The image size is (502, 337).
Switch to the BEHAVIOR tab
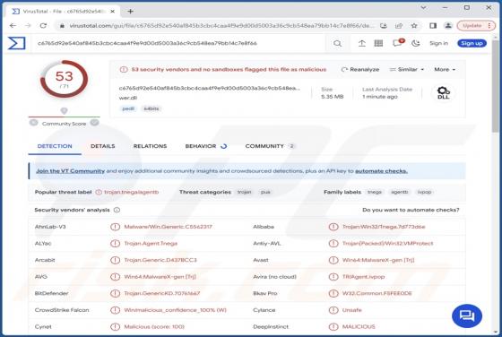[205, 146]
